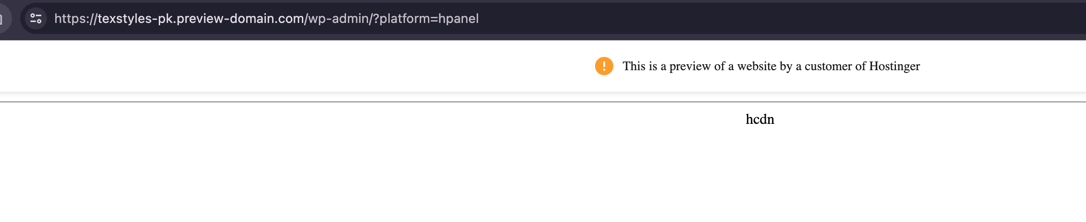The width and height of the screenshot is (1086, 222).
Task: Click the partially visible Home button
Action: click(x=3, y=18)
